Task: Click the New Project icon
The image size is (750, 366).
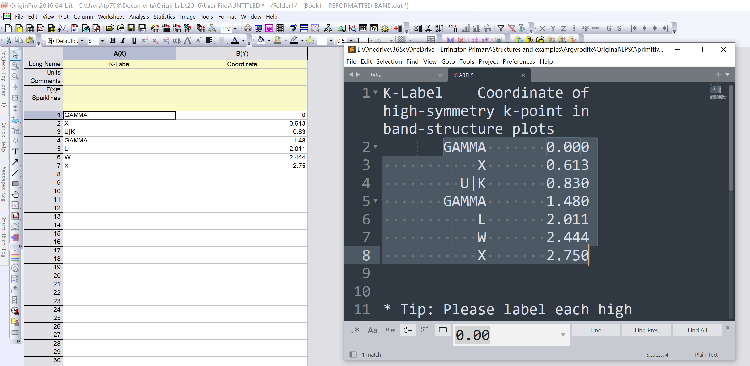Action: (x=8, y=29)
